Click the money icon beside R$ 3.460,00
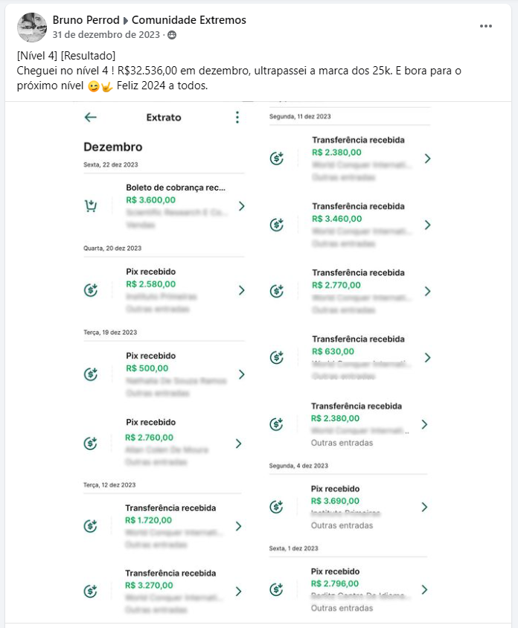This screenshot has width=518, height=628. click(277, 225)
